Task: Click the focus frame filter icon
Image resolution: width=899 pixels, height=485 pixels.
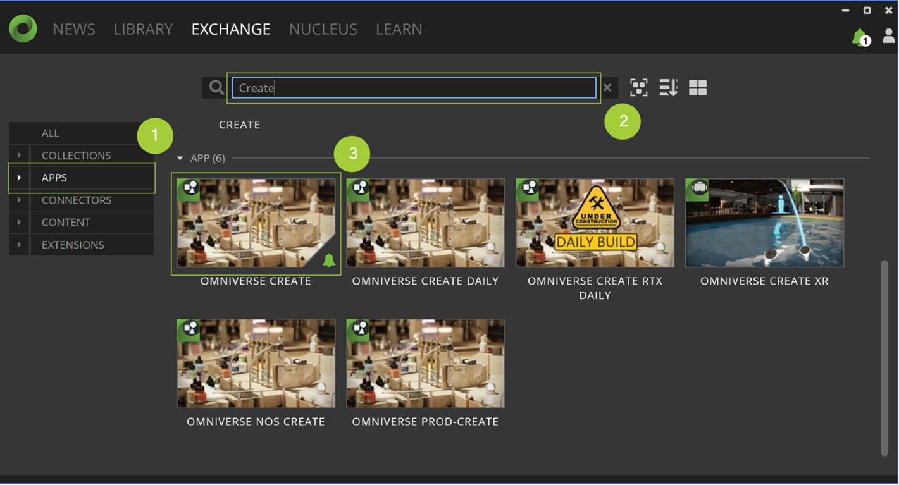Action: pyautogui.click(x=638, y=88)
